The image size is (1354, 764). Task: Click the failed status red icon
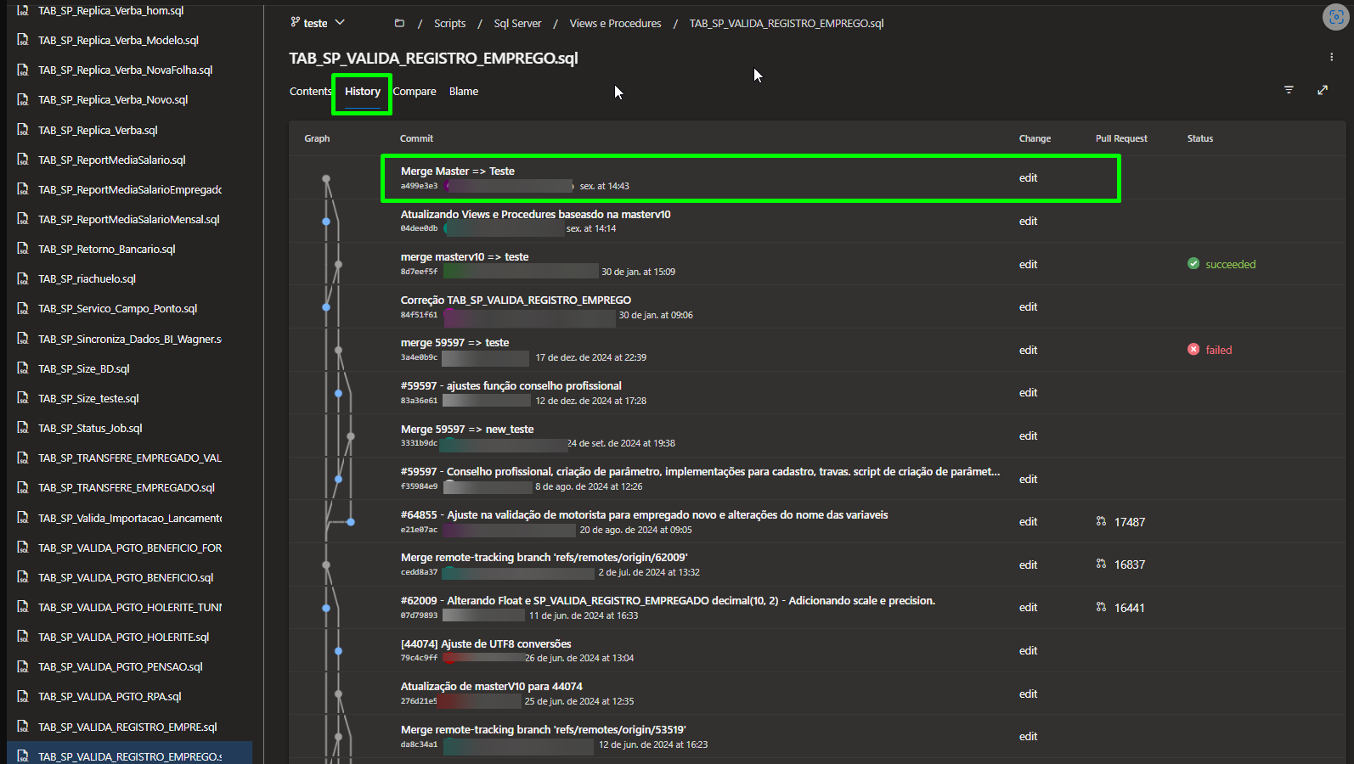[1193, 349]
